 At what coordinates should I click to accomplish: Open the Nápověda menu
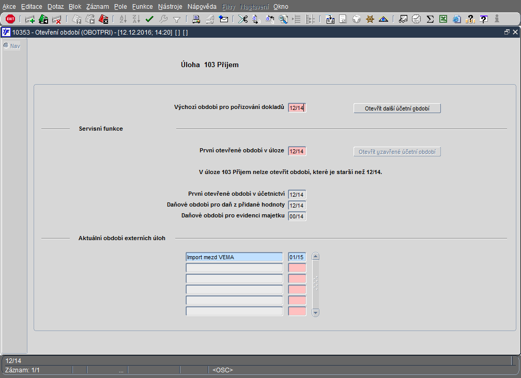[202, 7]
